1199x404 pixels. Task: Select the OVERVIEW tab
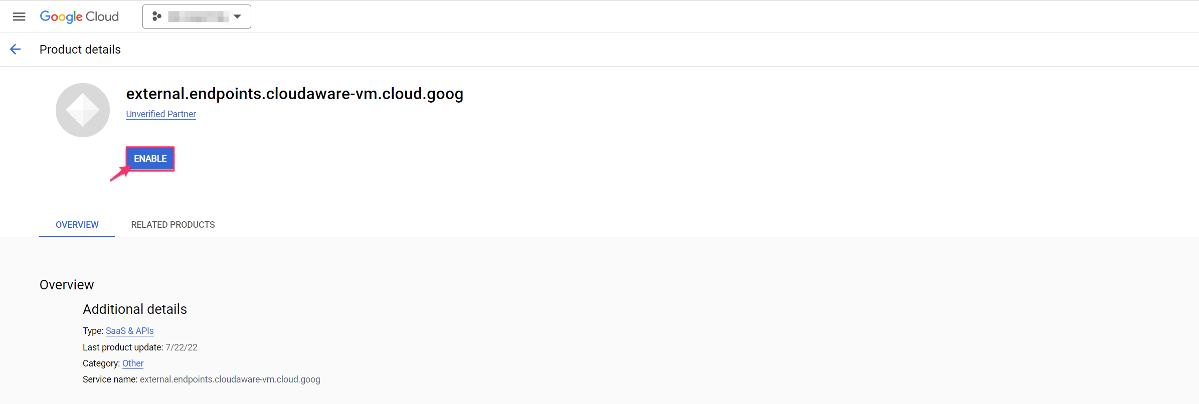point(77,224)
